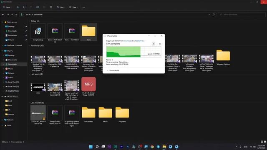The image size is (267, 150).
Task: Select the setup installer file in Today group
Action: click(38, 32)
